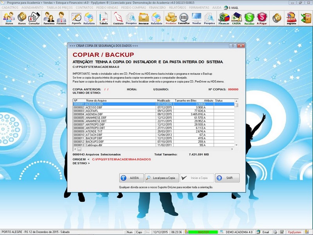Click the Consultar barcode icon

184,18
